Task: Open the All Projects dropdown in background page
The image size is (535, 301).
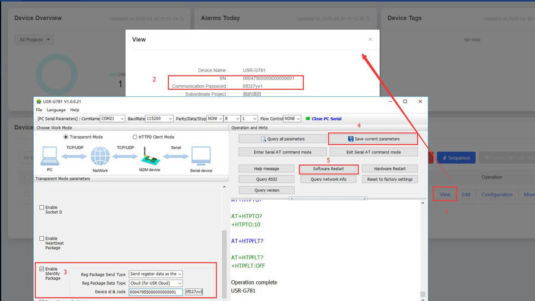Action: click(x=34, y=40)
